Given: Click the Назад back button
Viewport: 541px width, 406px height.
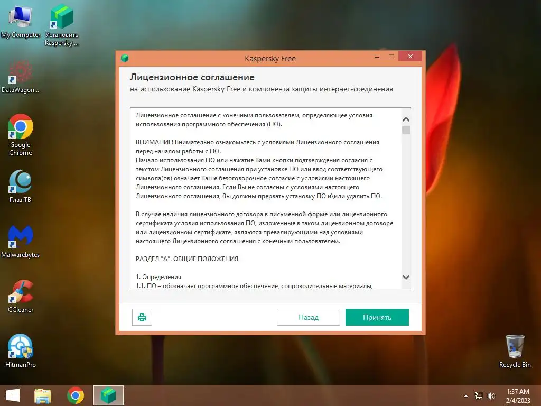Looking at the screenshot, I should click(x=308, y=317).
